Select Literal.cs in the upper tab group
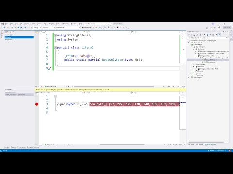The width and height of the screenshot is (233, 174). pyautogui.click(x=19, y=37)
